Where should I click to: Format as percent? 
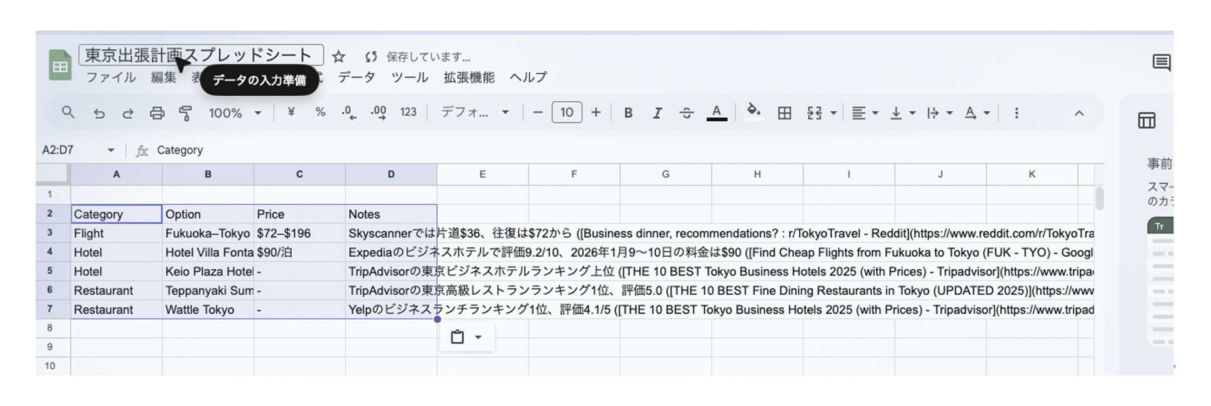(x=320, y=112)
